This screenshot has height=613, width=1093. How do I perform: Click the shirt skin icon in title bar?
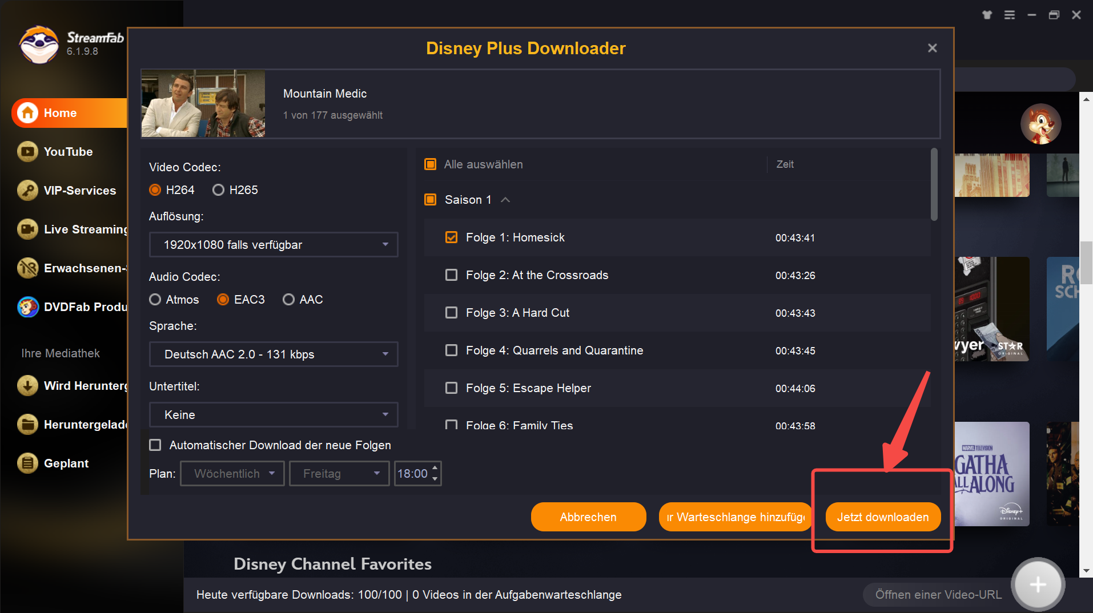(x=987, y=15)
